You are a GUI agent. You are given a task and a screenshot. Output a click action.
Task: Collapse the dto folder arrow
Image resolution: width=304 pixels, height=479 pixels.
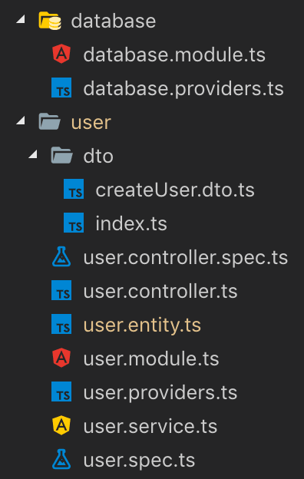tap(33, 154)
